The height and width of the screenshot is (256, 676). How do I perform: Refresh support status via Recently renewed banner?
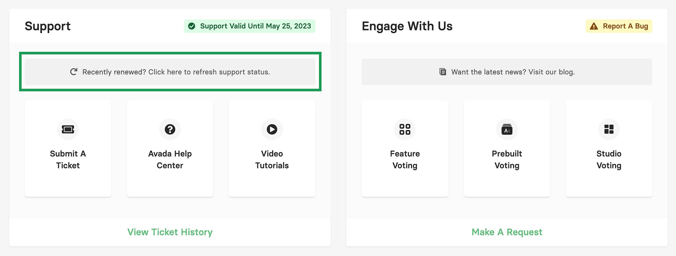point(170,72)
